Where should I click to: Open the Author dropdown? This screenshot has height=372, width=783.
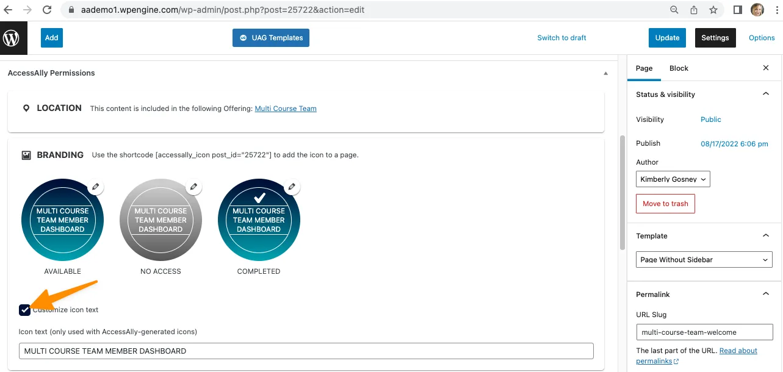click(673, 179)
